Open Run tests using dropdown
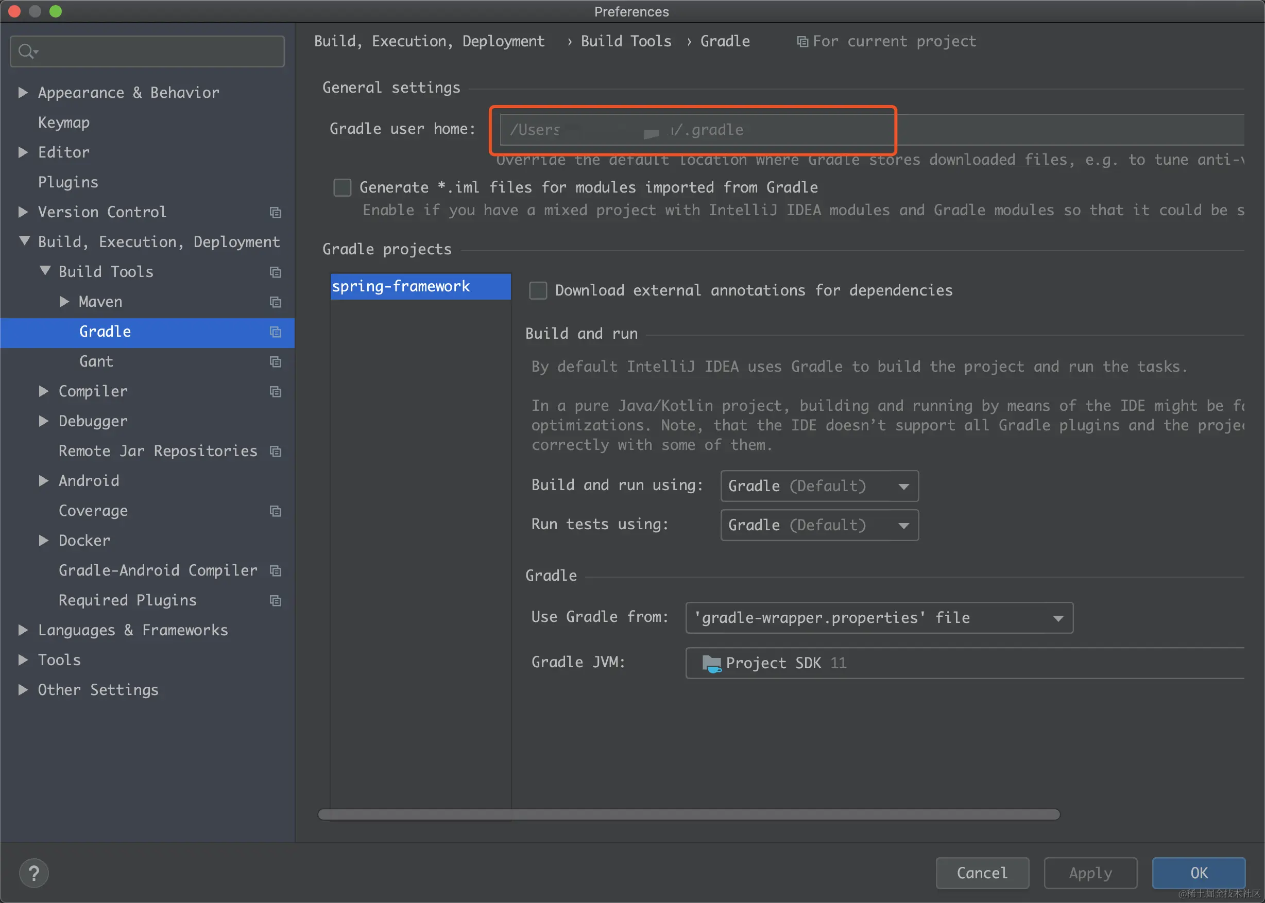1265x903 pixels. click(819, 525)
